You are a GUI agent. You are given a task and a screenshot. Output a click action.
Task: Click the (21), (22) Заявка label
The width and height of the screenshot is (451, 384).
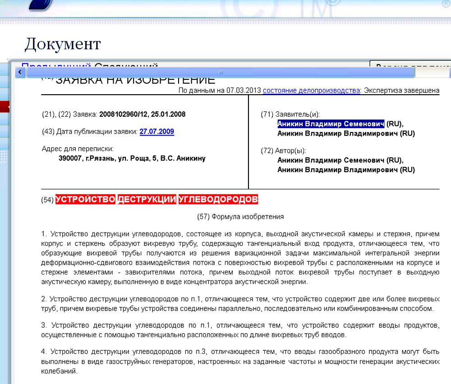click(69, 114)
